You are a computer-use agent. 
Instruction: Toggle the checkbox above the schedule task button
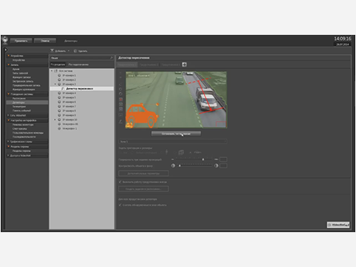[x=120, y=182]
